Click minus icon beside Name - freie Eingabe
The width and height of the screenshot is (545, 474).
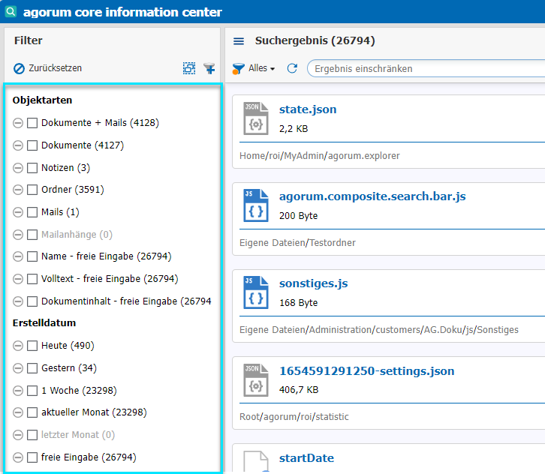click(18, 256)
